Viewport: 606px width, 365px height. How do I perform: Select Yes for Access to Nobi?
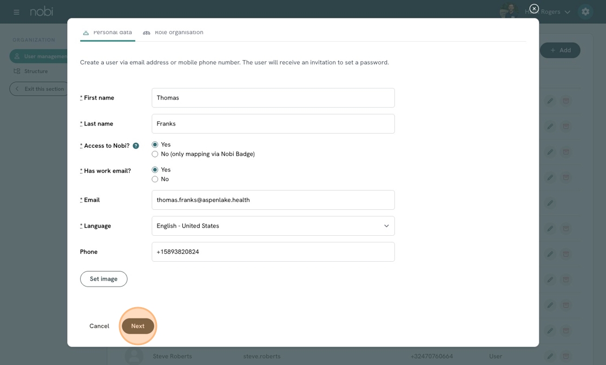coord(155,145)
